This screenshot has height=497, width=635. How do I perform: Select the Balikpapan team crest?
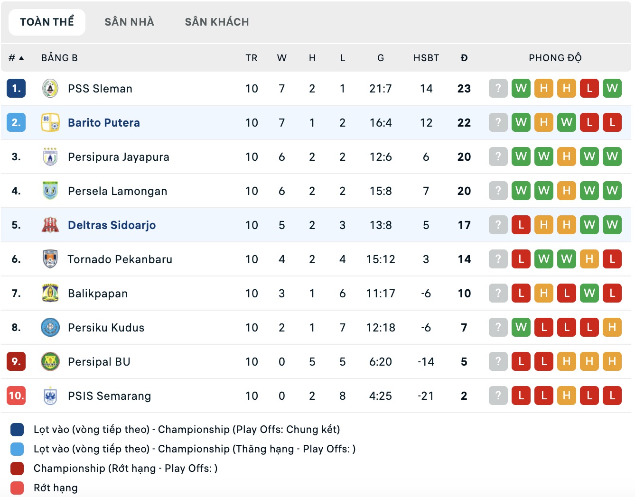(51, 293)
